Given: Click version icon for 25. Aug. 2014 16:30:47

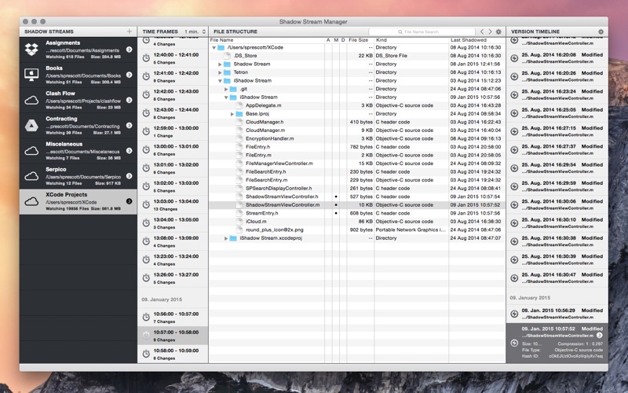Looking at the screenshot, I should click(x=515, y=278).
